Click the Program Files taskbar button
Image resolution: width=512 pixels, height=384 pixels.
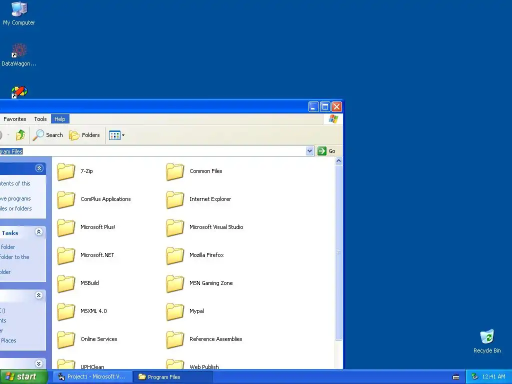[173, 377]
